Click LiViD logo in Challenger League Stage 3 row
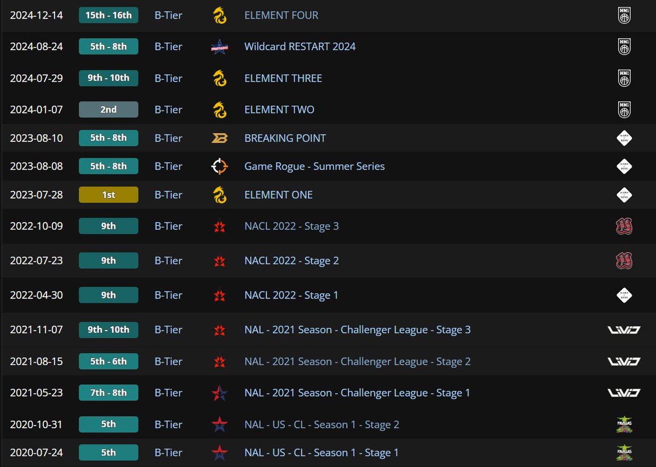Viewport: 656px width, 467px height. tap(624, 330)
